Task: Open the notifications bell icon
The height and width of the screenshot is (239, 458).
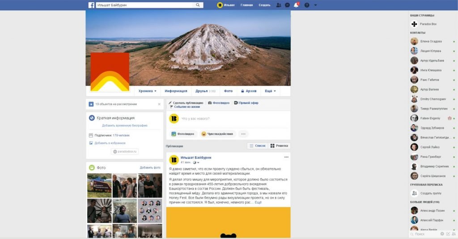Action: pyautogui.click(x=296, y=5)
